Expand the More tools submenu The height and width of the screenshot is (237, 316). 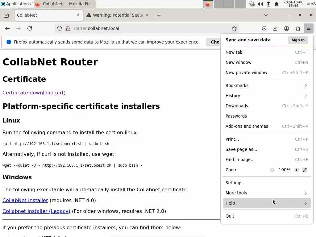pyautogui.click(x=267, y=193)
